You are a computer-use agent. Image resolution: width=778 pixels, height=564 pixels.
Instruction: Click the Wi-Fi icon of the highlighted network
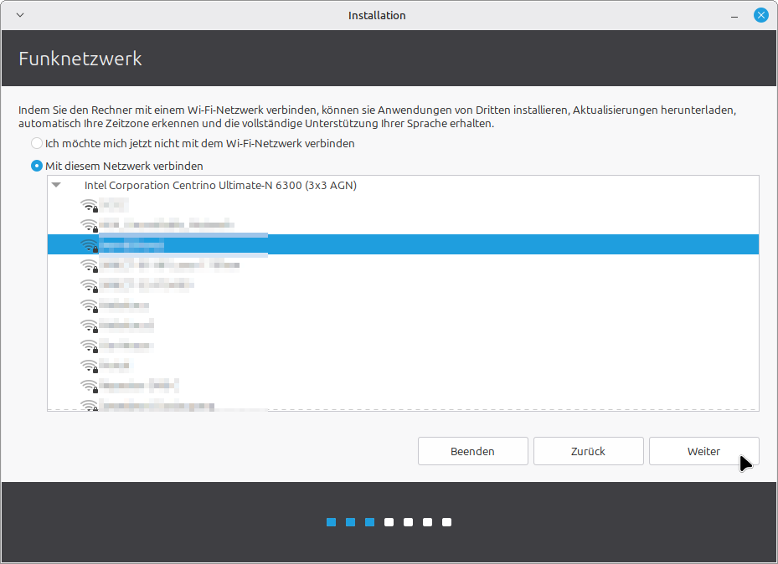coord(89,245)
